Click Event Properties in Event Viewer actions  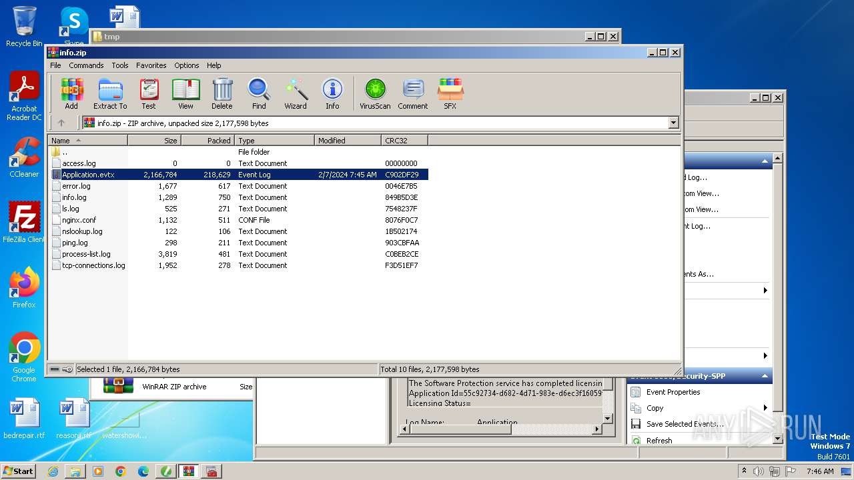point(673,392)
